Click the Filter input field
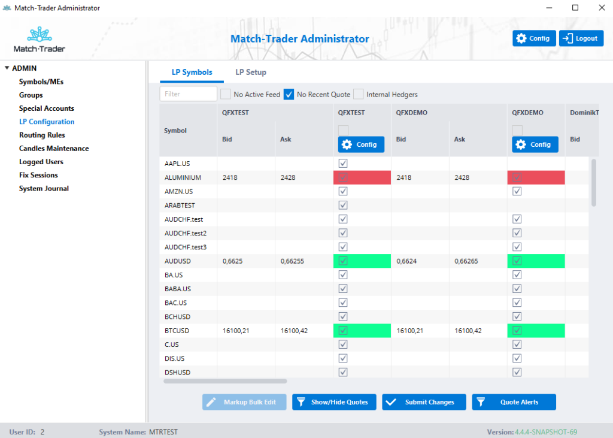Image resolution: width=613 pixels, height=438 pixels. click(189, 94)
